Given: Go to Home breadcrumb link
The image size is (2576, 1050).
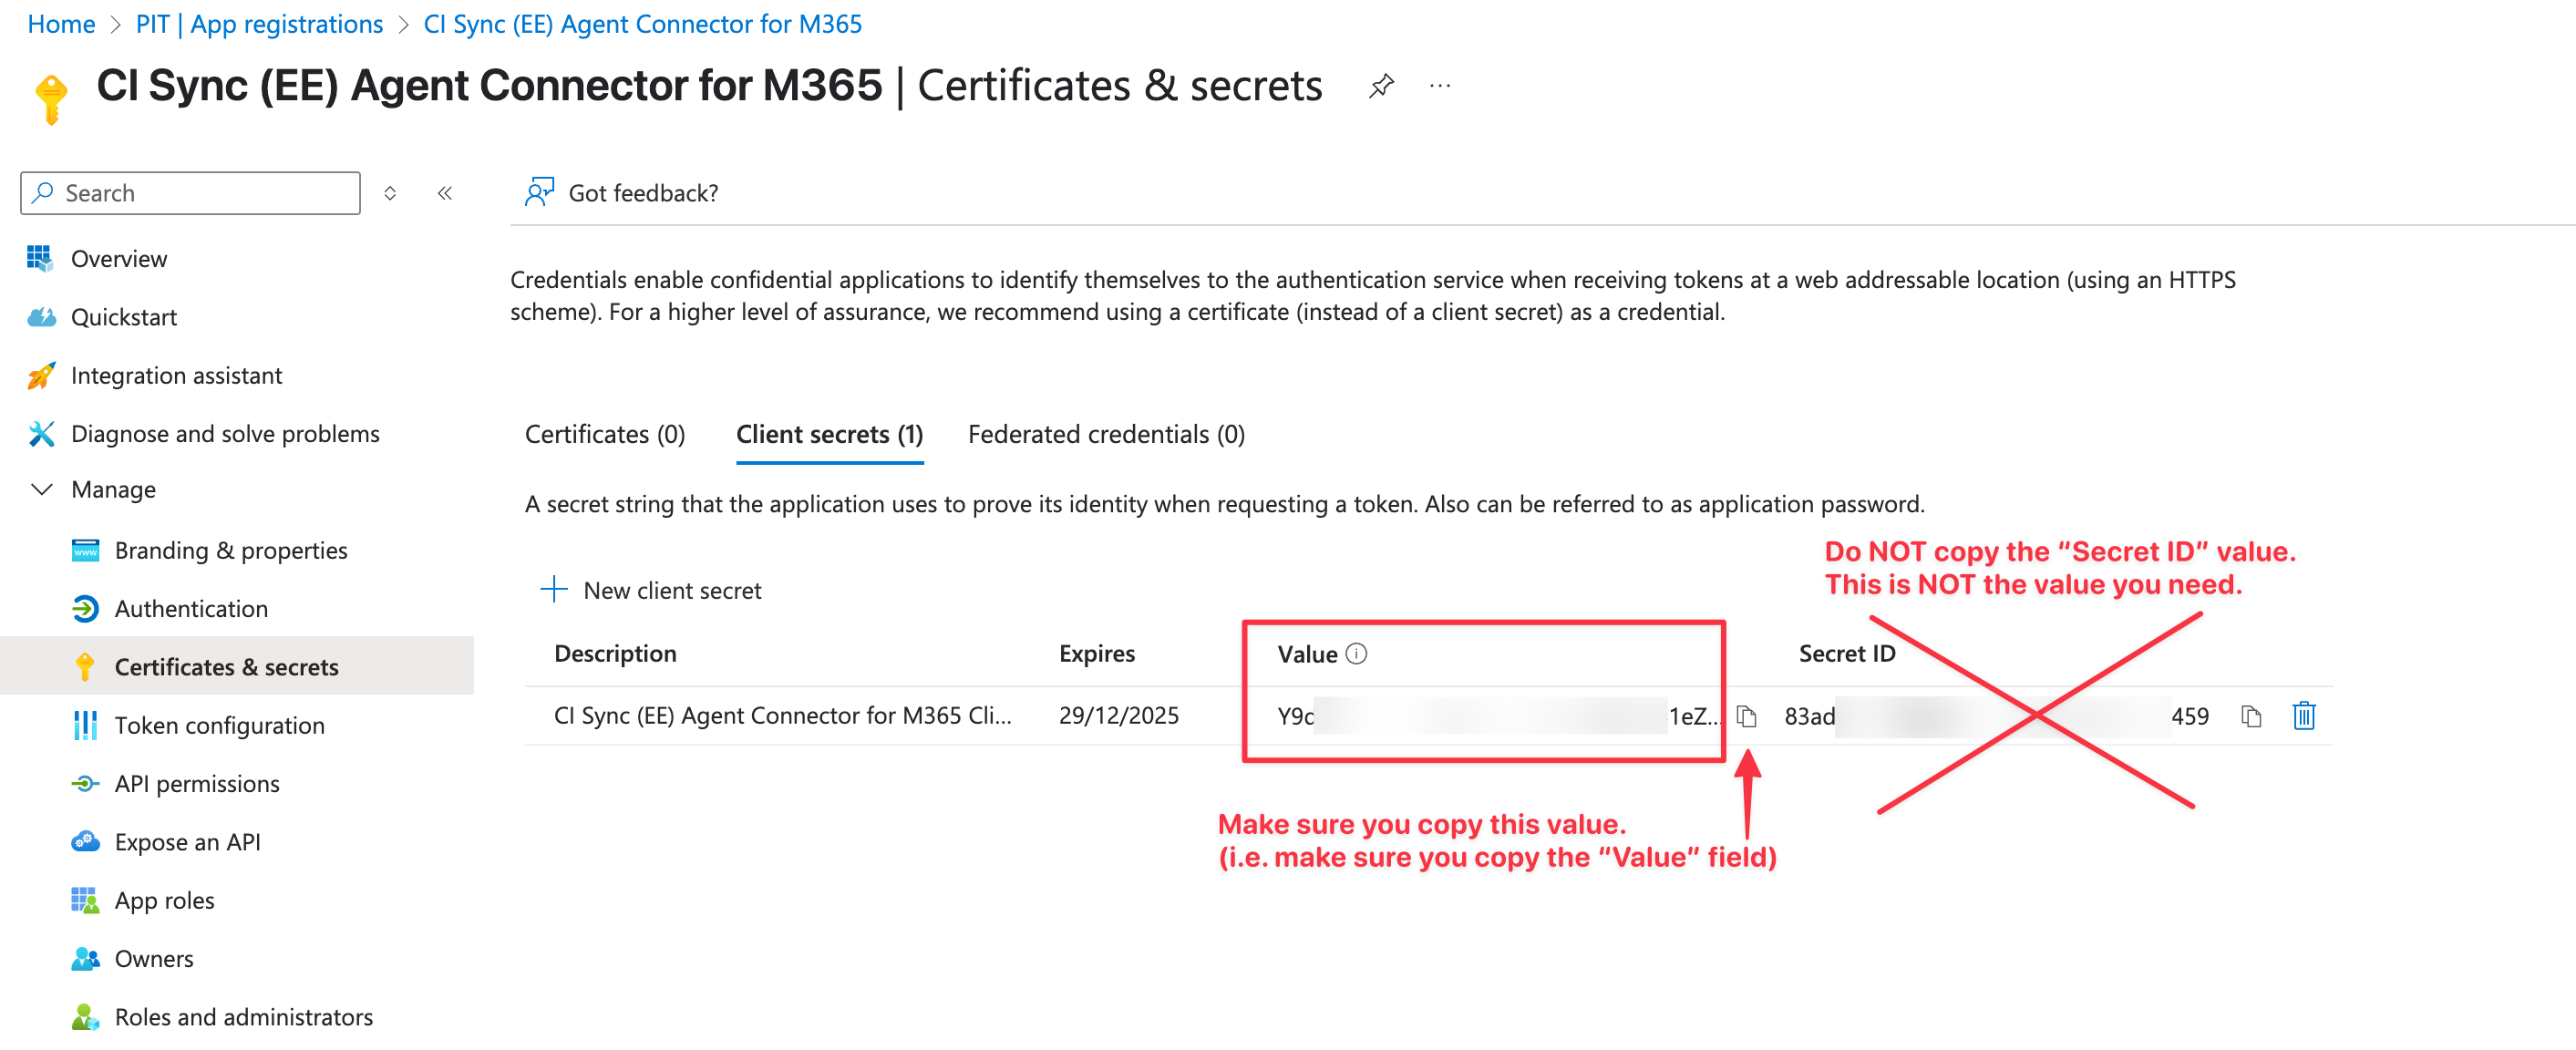Looking at the screenshot, I should pos(61,24).
